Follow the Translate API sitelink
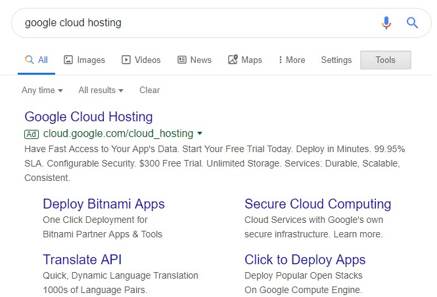437x297 pixels. coord(82,259)
